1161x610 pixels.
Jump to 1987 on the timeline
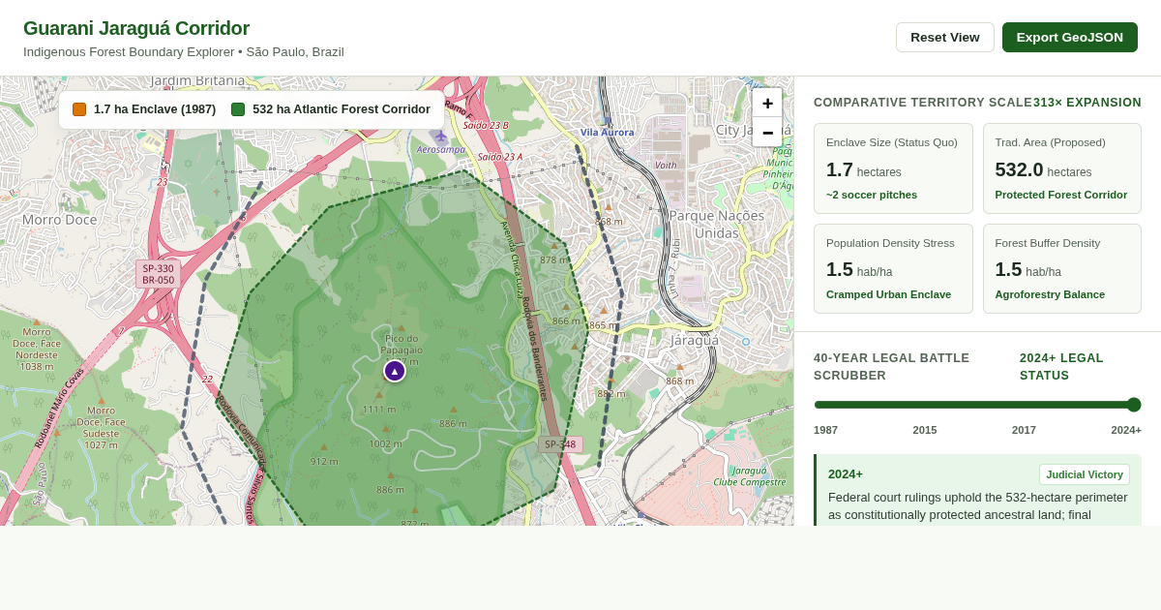(x=826, y=430)
